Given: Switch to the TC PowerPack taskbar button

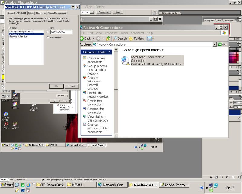Looking at the screenshot, I should tap(51, 185).
